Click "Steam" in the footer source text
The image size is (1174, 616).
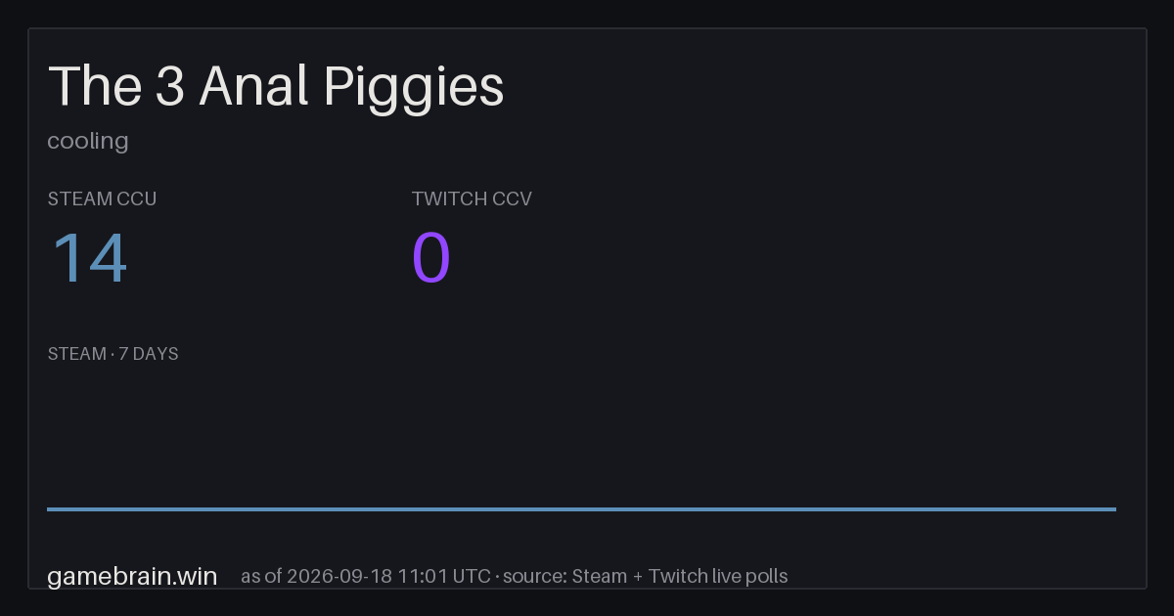coord(599,576)
